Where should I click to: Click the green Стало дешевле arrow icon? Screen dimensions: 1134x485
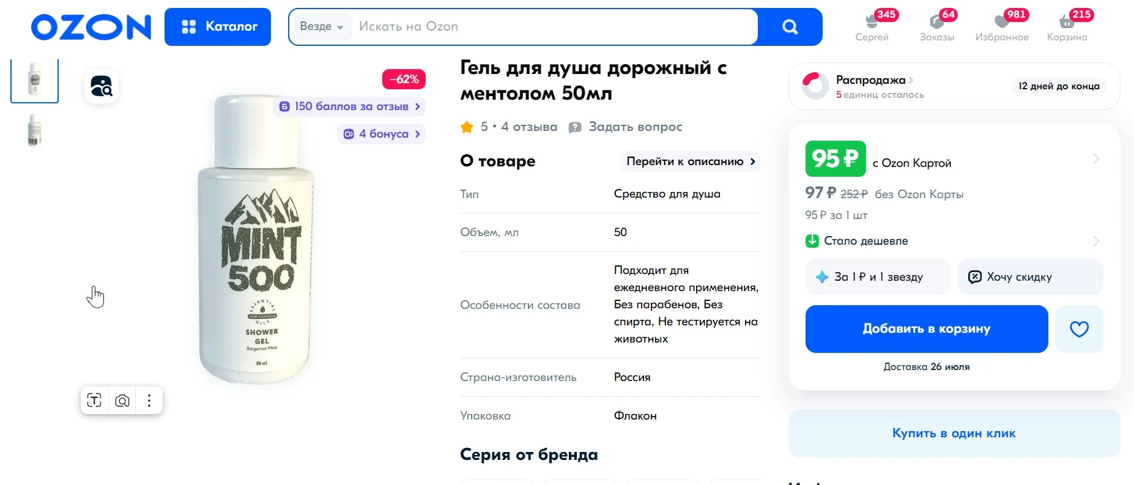click(x=812, y=241)
